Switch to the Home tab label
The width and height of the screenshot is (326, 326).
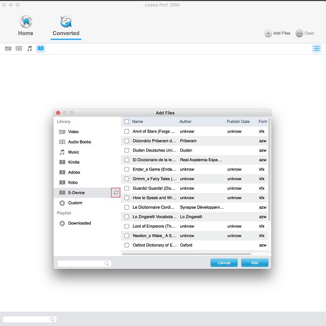coord(25,33)
